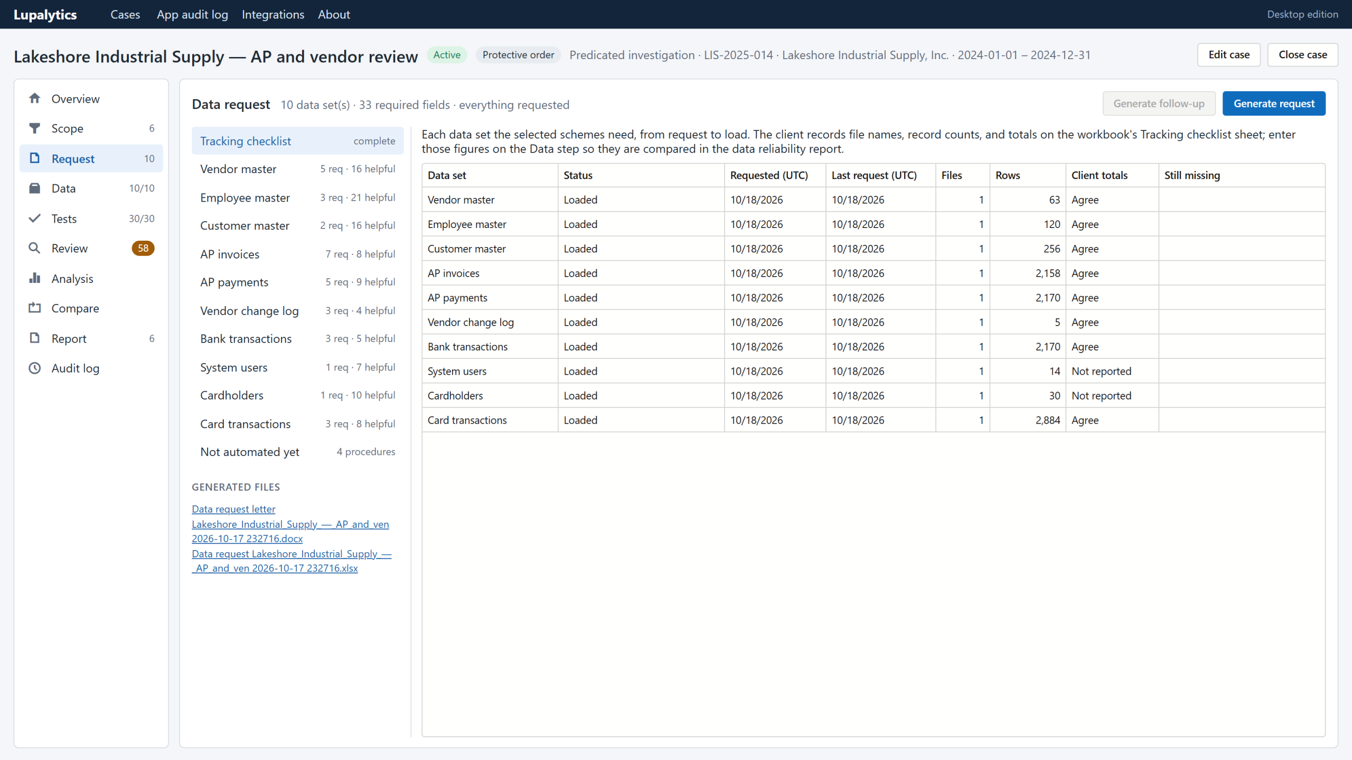Open the Data request letter link
This screenshot has height=760, width=1352.
[x=233, y=509]
